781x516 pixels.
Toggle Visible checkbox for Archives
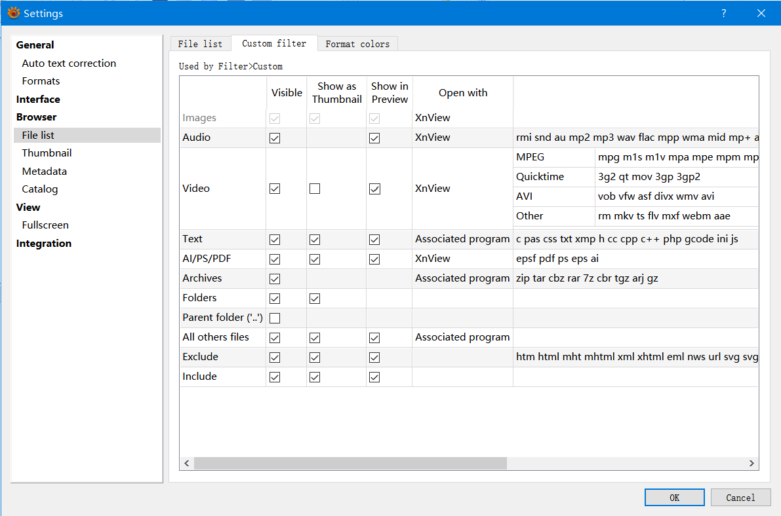(275, 279)
